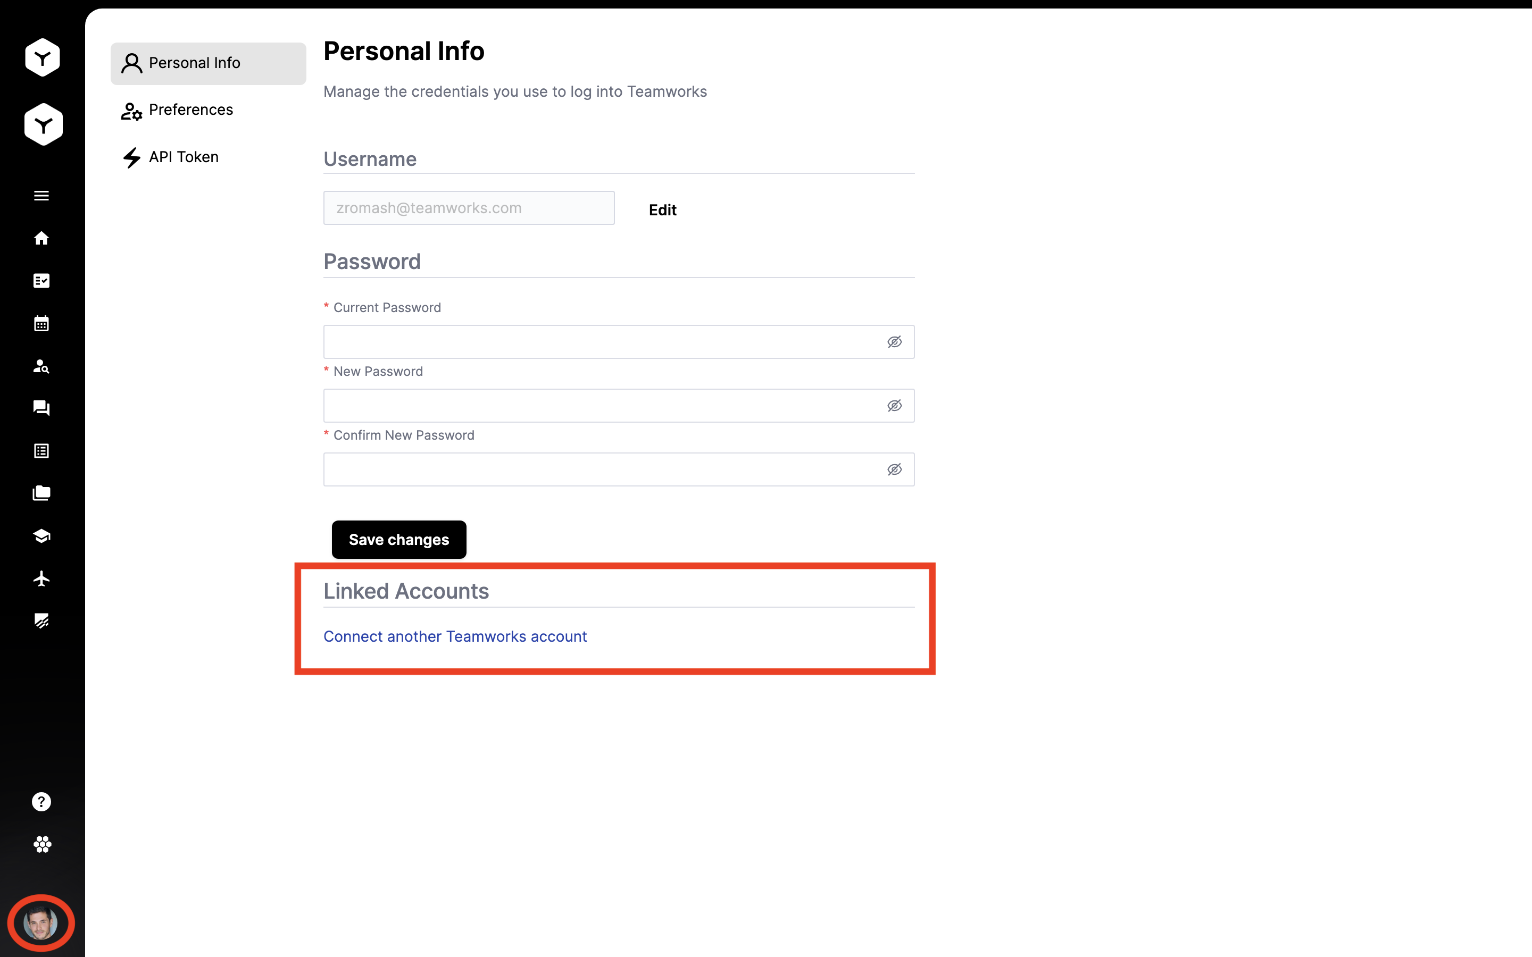Screen dimensions: 1532x957
Task: Toggle visibility of Current Password field
Action: pos(895,342)
